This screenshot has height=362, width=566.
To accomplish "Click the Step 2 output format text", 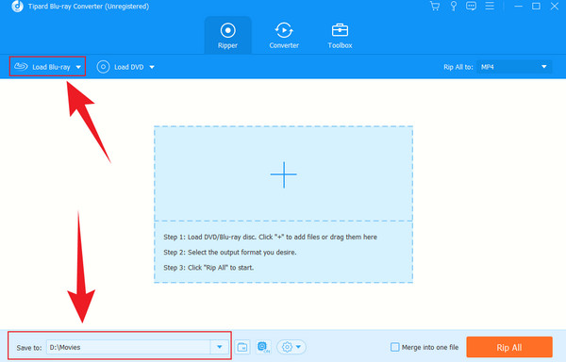I will 229,253.
